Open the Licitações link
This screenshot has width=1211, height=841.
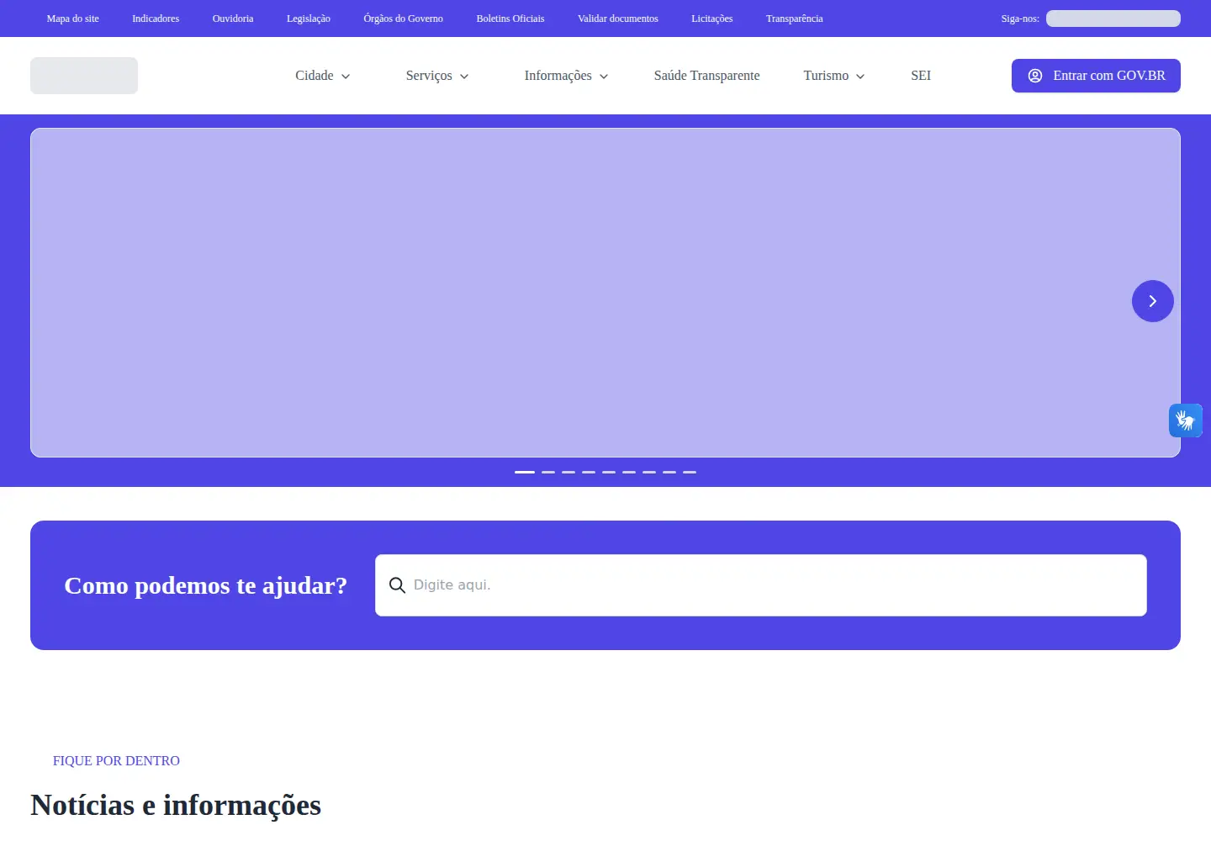click(x=712, y=19)
